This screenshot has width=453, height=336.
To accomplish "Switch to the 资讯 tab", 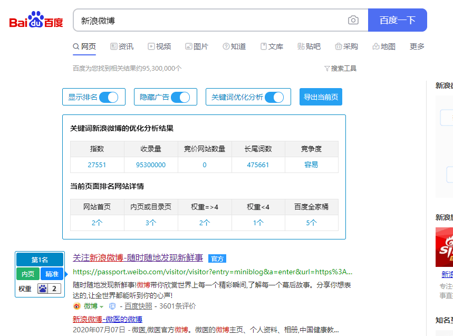I will coord(122,46).
